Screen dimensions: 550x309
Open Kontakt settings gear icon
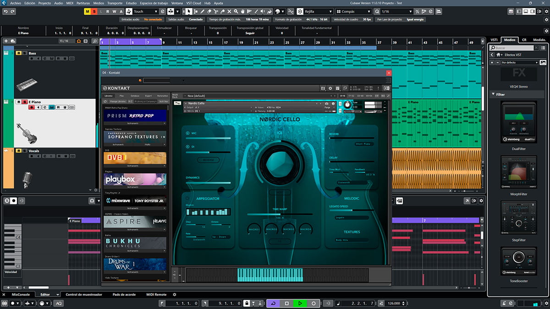[330, 88]
